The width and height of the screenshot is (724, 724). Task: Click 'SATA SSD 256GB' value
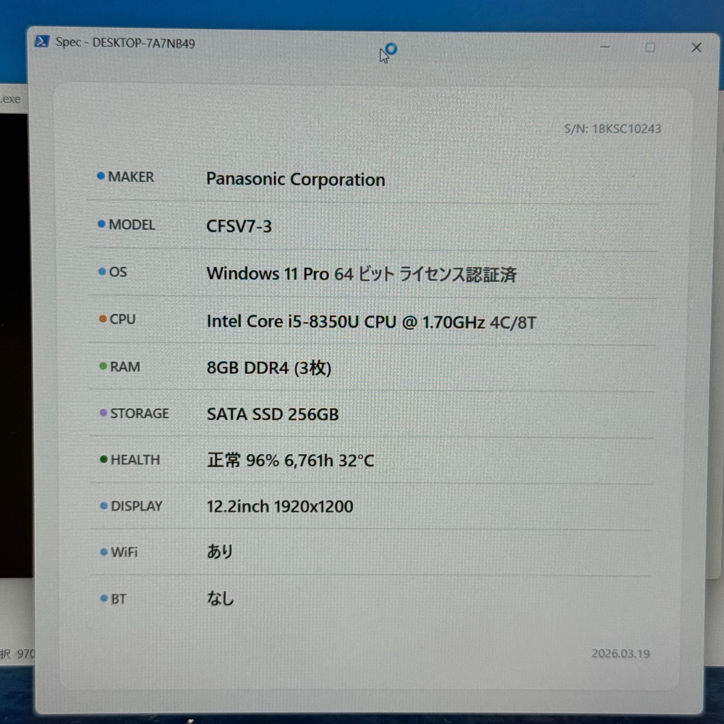pyautogui.click(x=273, y=414)
